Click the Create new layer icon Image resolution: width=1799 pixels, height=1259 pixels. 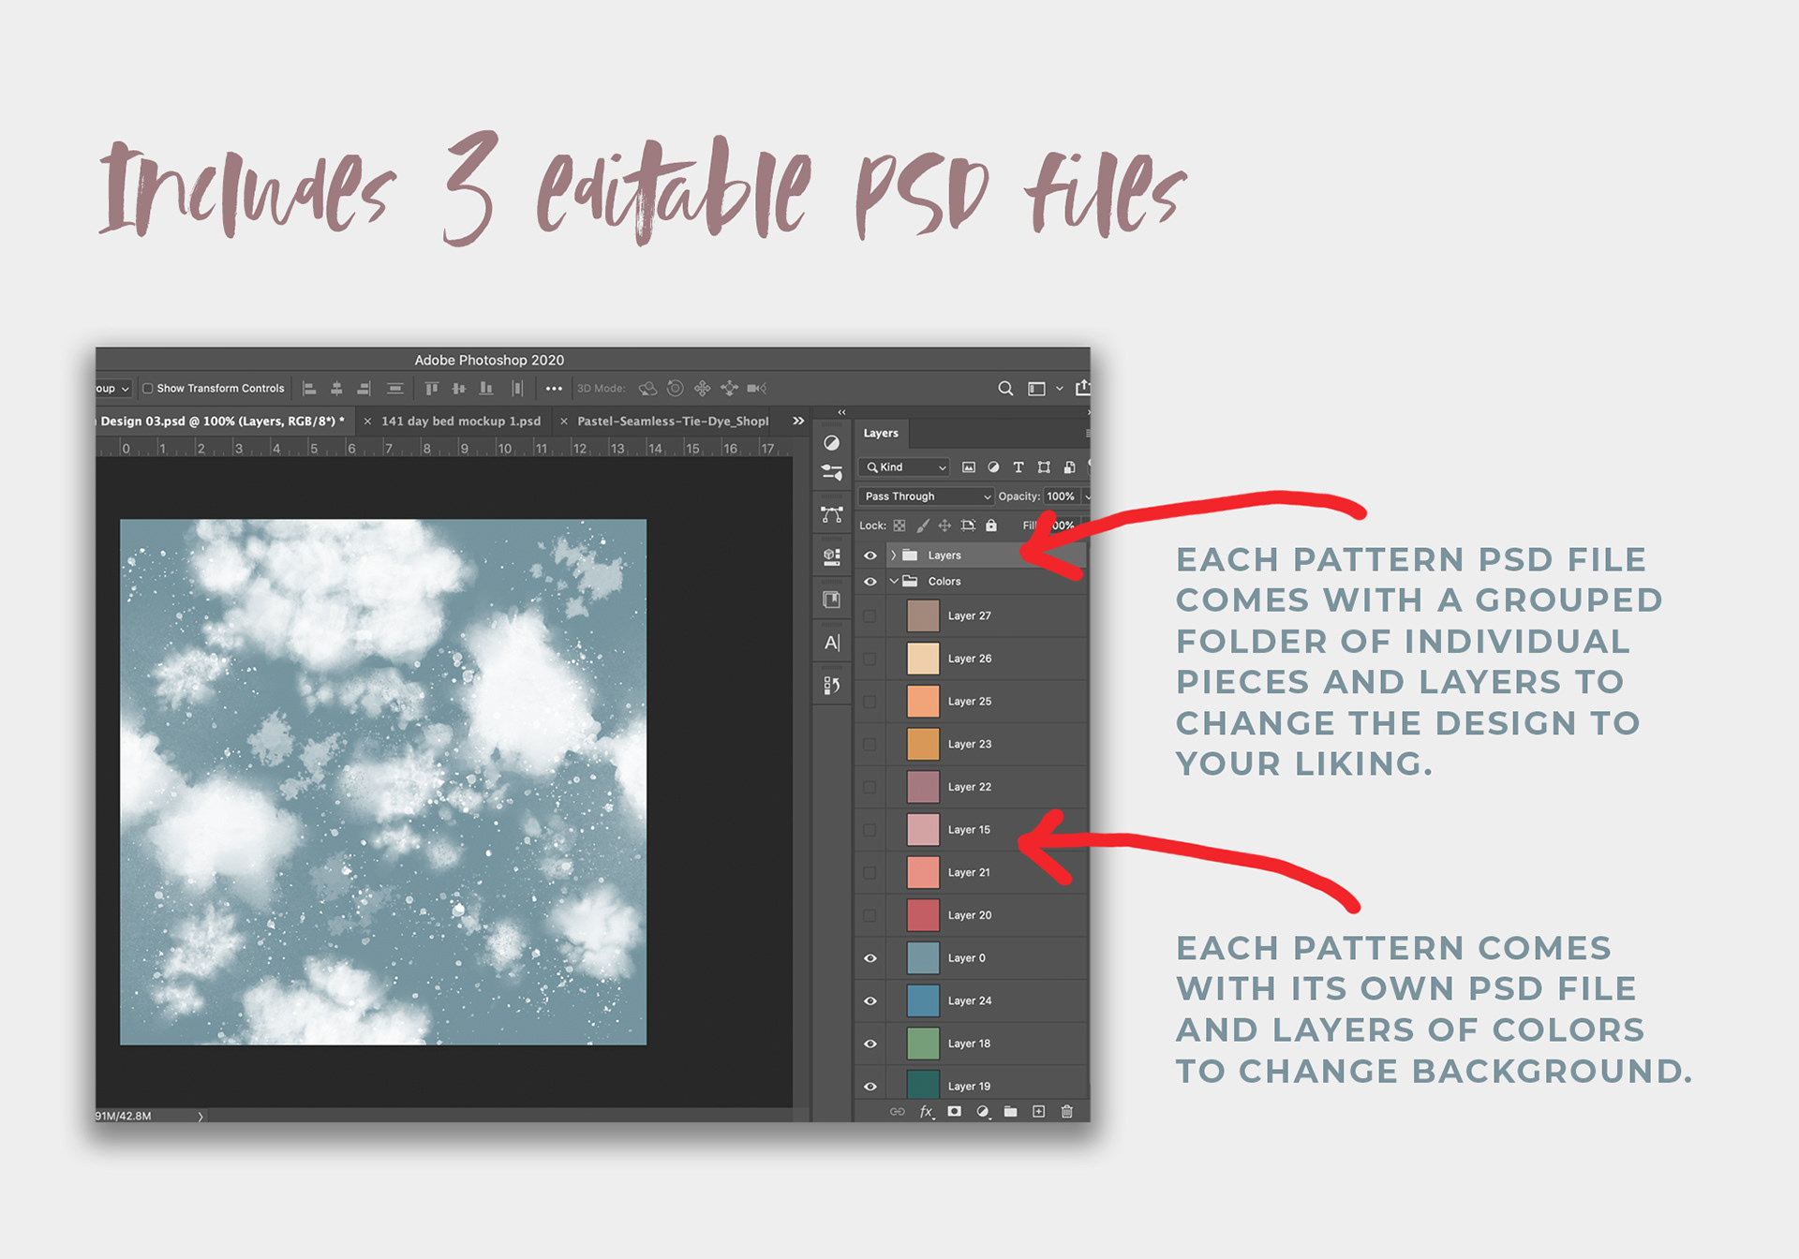1038,1112
